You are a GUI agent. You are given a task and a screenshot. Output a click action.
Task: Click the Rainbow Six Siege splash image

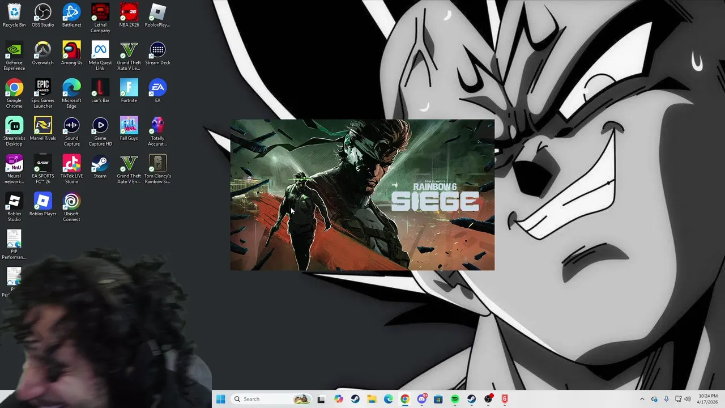tap(362, 195)
